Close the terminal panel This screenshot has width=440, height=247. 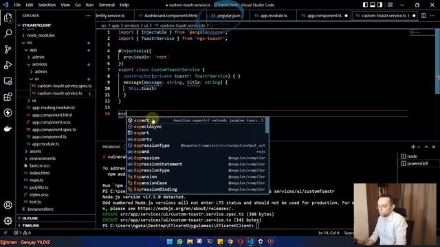point(434,147)
